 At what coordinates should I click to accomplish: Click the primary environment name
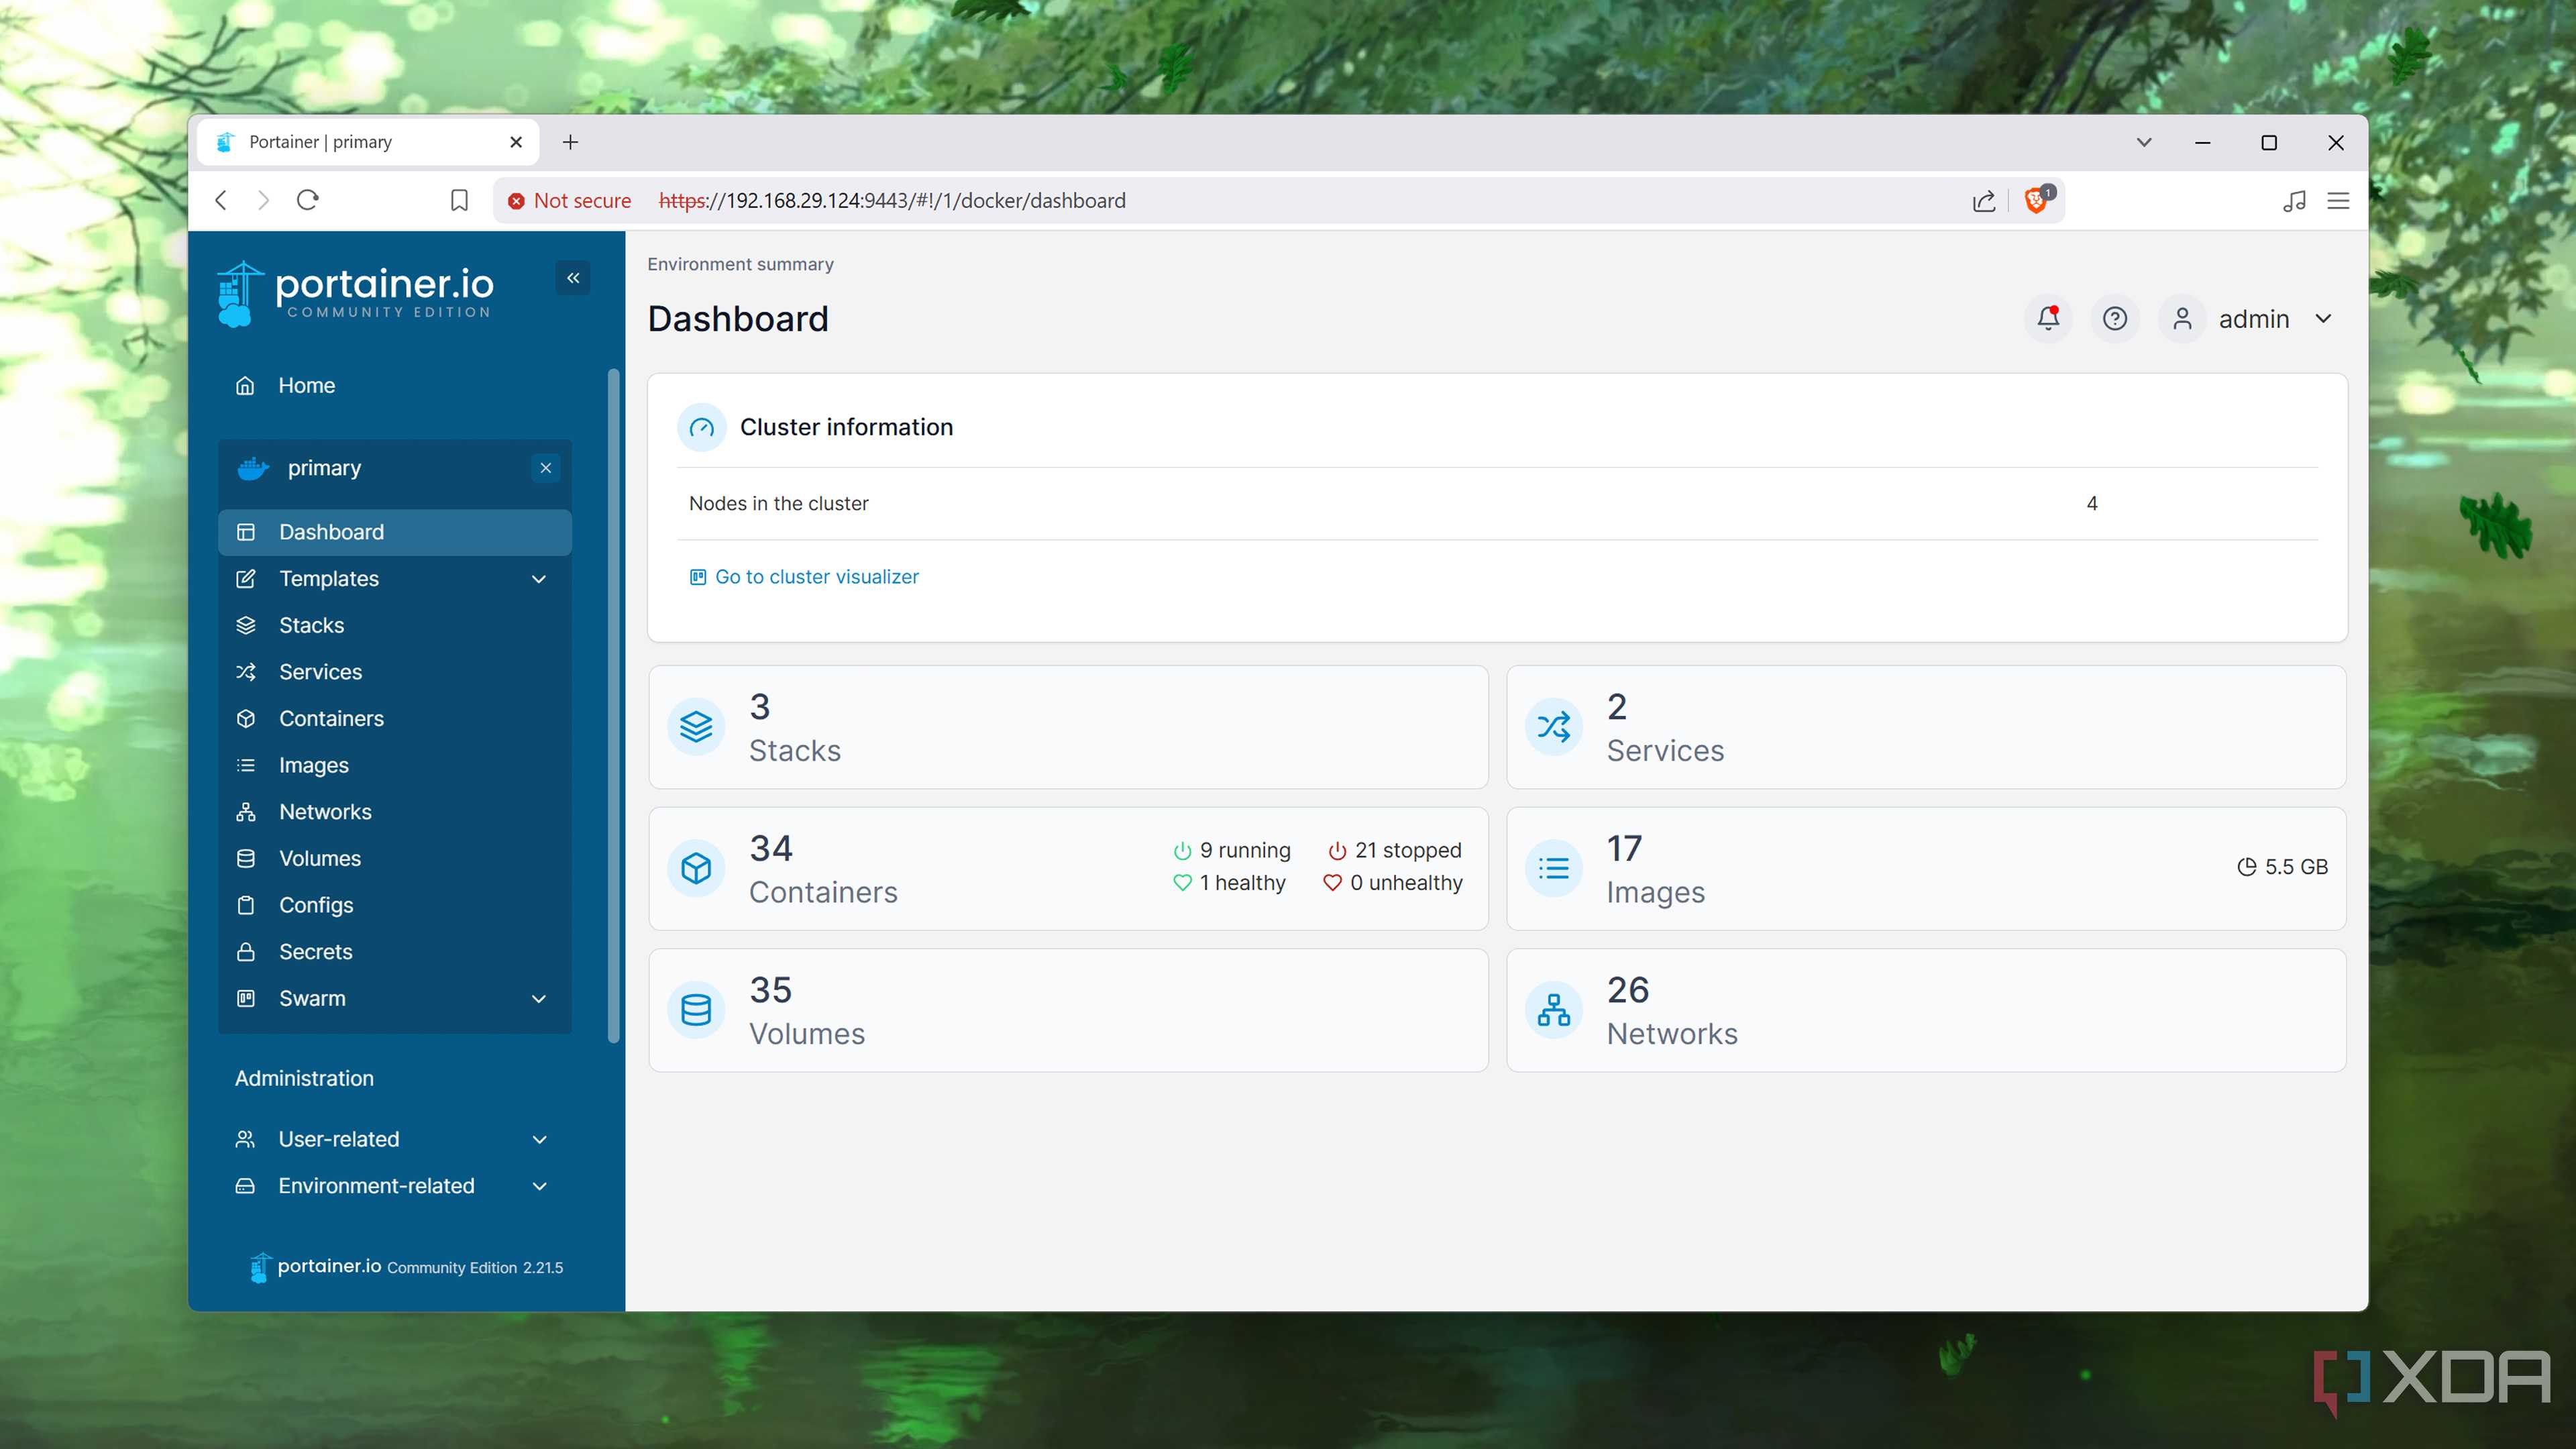coord(324,468)
